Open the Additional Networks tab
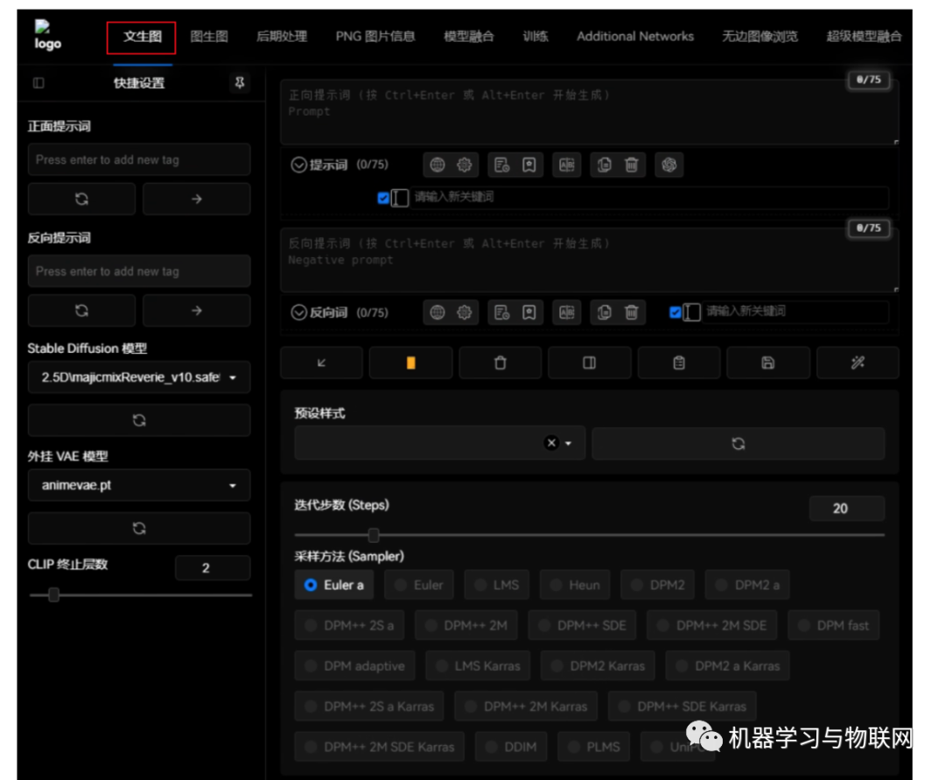The height and width of the screenshot is (780, 945). coord(634,37)
